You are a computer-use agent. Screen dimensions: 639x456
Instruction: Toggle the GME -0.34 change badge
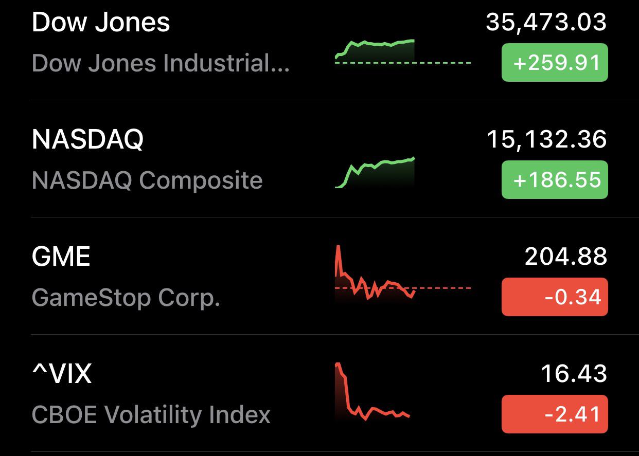click(x=555, y=297)
